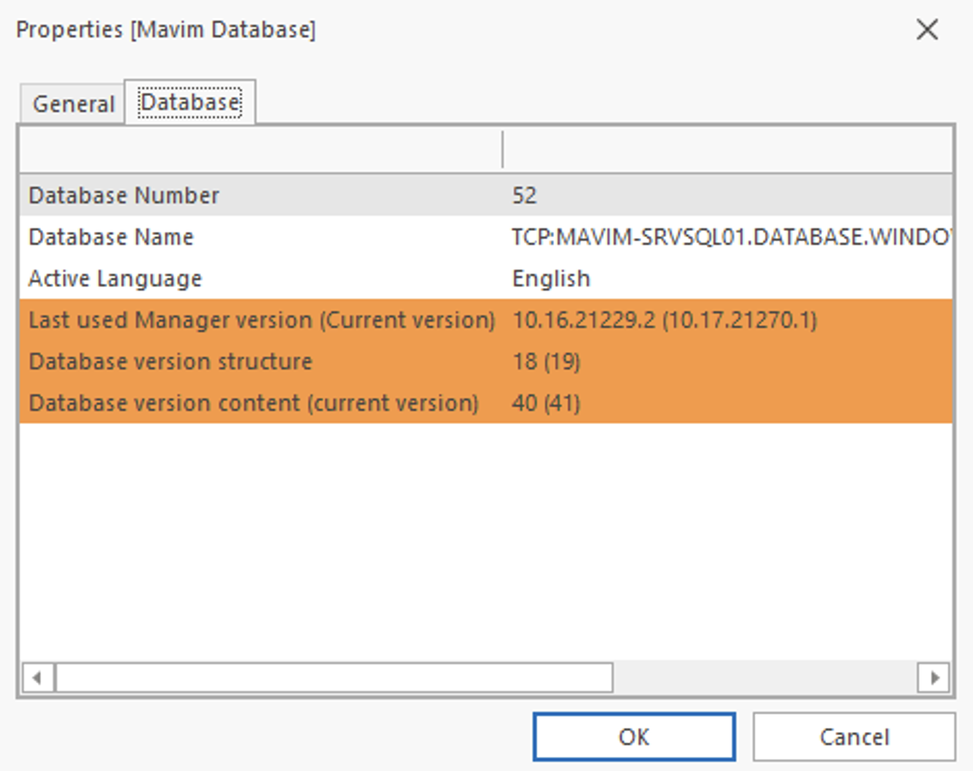This screenshot has width=973, height=771.
Task: Click the first column header cell
Action: click(261, 150)
